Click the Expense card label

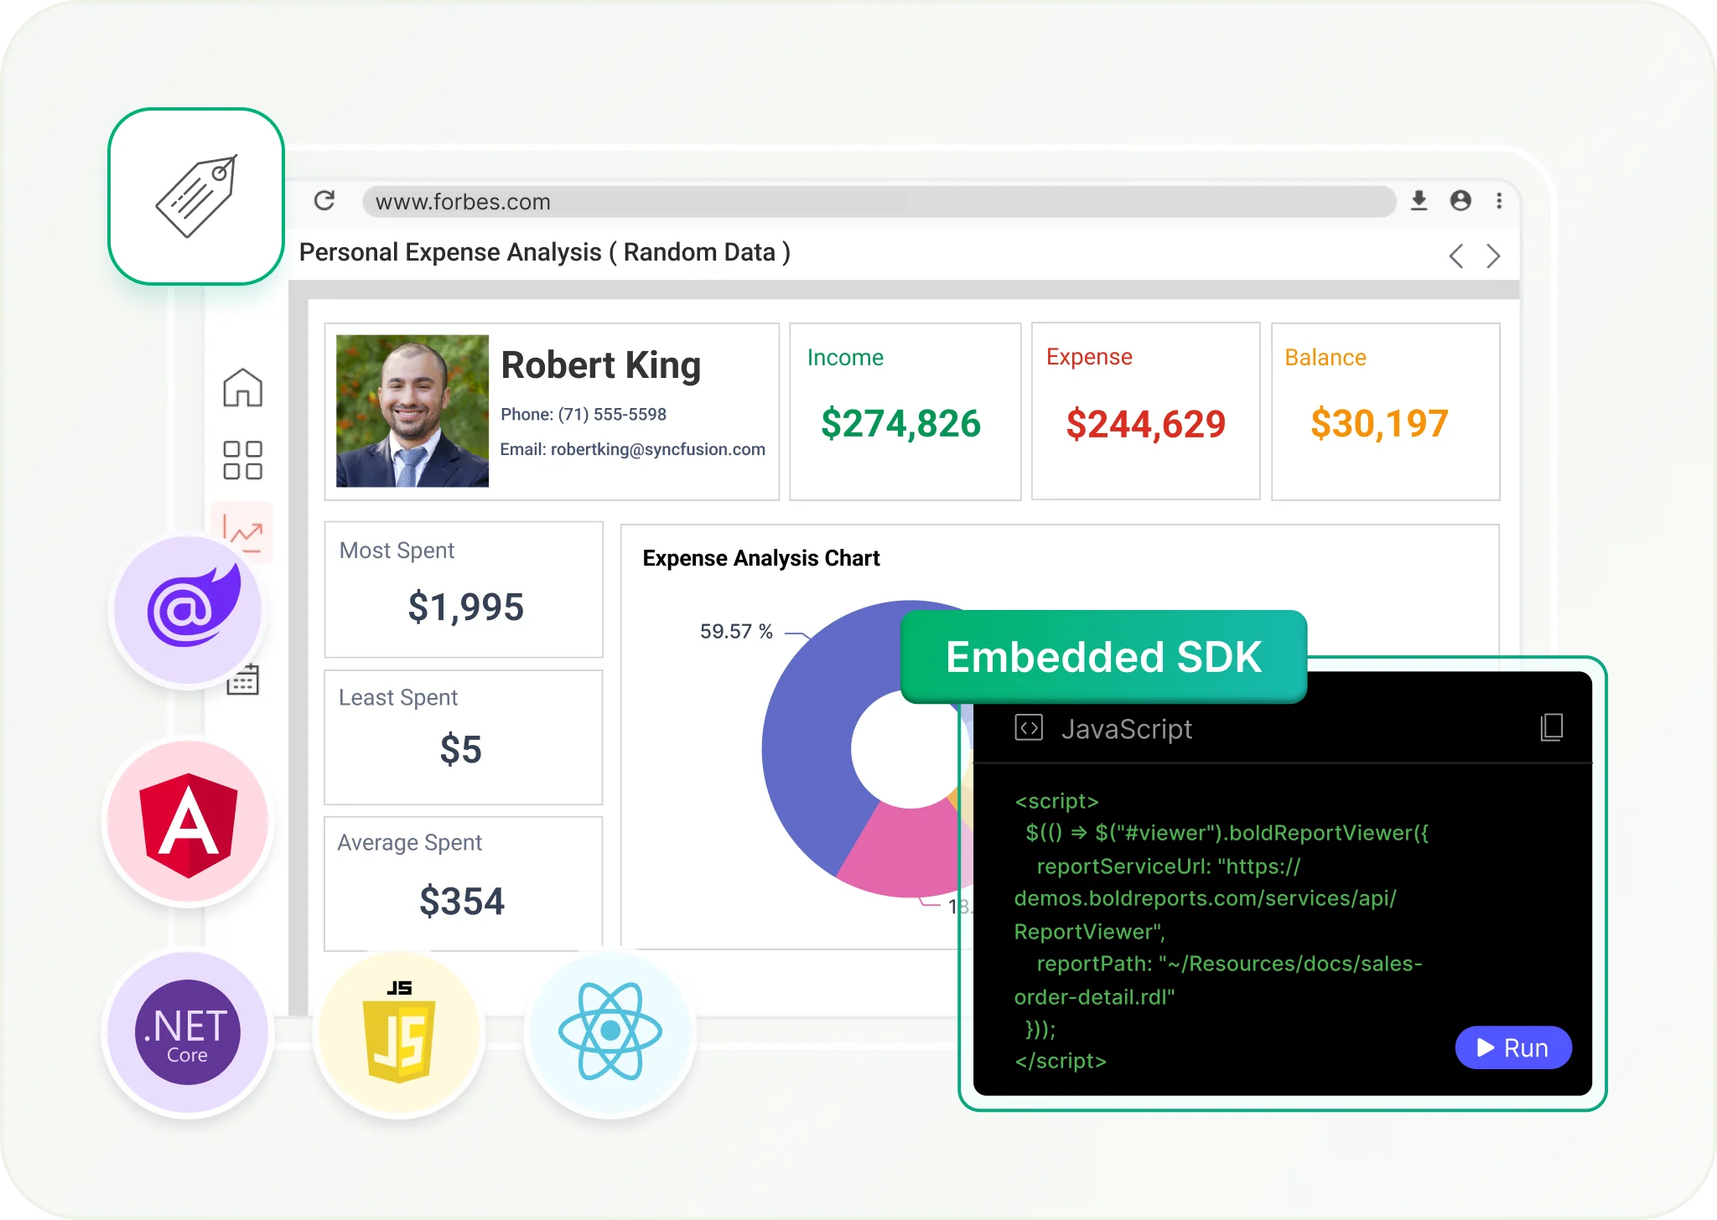tap(1089, 357)
